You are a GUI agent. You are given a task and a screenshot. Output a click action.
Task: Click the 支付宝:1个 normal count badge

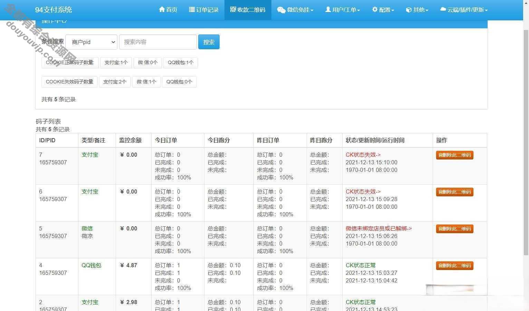tap(116, 62)
